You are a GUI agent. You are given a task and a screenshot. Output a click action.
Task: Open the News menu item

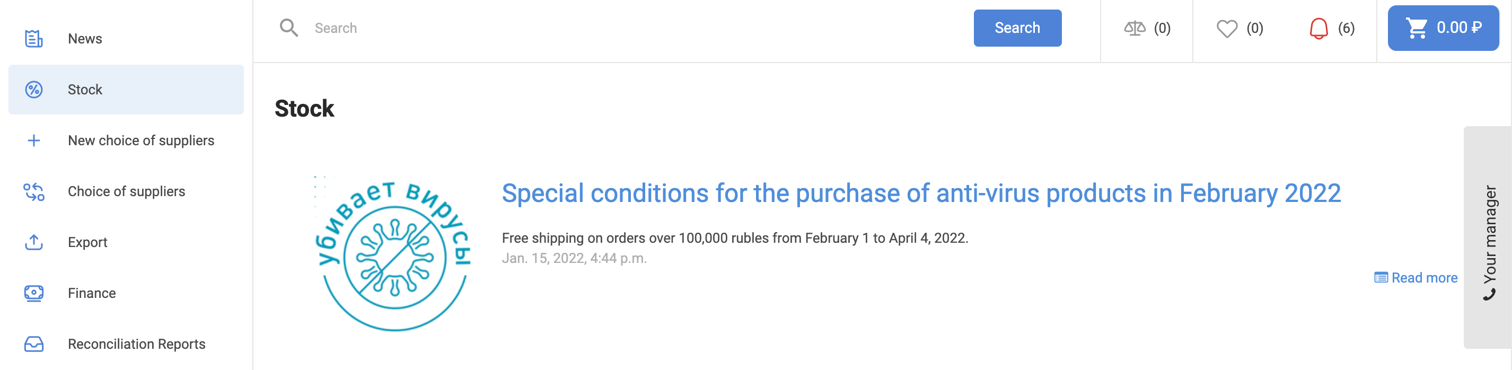pos(85,39)
